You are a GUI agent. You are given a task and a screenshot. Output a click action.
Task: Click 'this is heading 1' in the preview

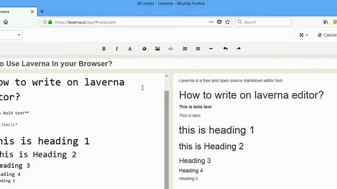point(216,130)
